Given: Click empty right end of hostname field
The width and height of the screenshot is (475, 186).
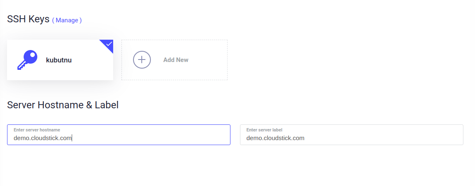Looking at the screenshot, I should tap(207, 138).
